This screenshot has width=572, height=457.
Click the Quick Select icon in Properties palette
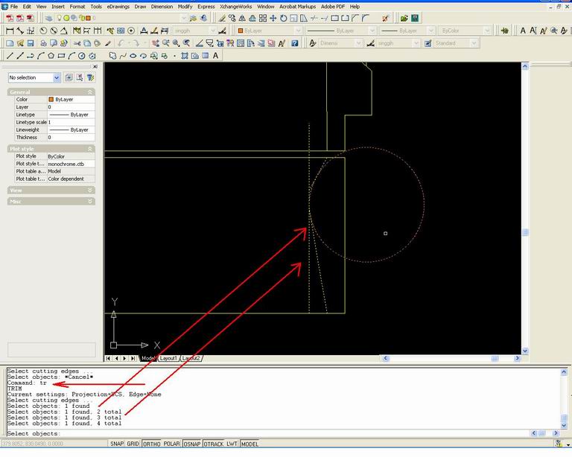point(90,77)
